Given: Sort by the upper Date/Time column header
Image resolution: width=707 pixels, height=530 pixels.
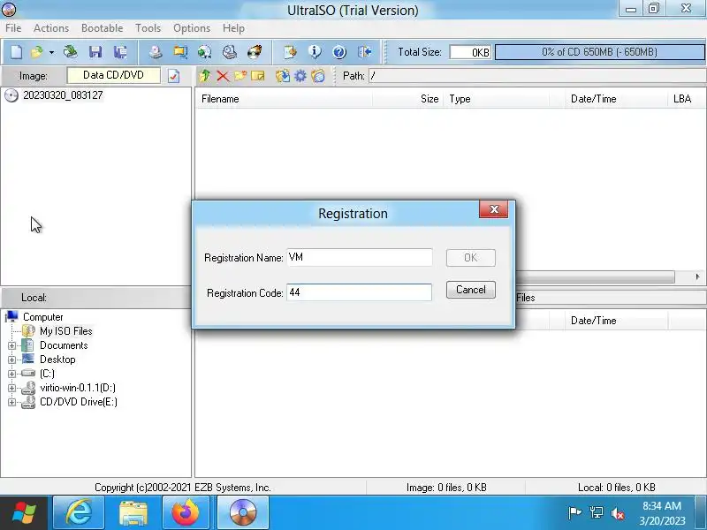Looking at the screenshot, I should [616, 99].
